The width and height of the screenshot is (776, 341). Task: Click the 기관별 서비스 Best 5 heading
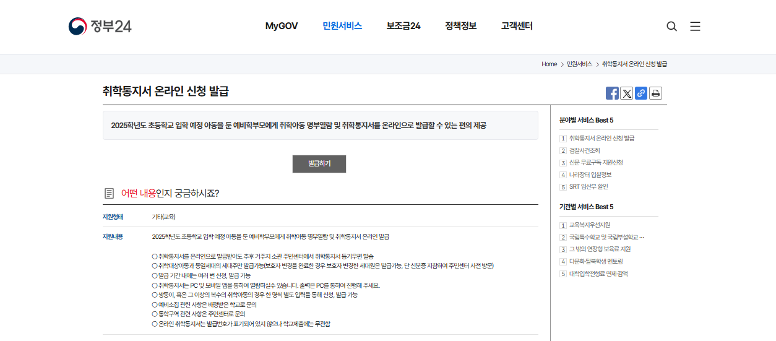(587, 207)
